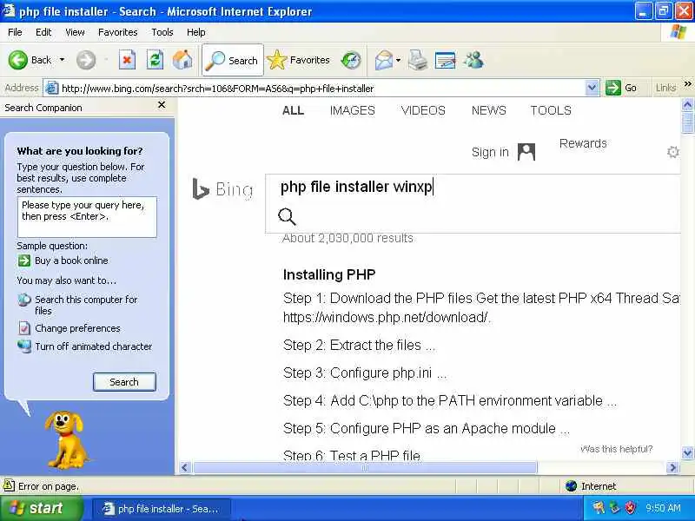
Task: Go to the Home page
Action: (x=182, y=60)
